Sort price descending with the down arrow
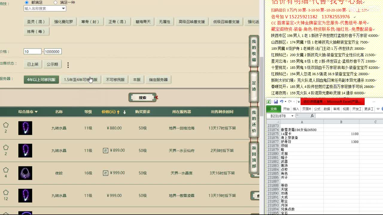 point(124,112)
